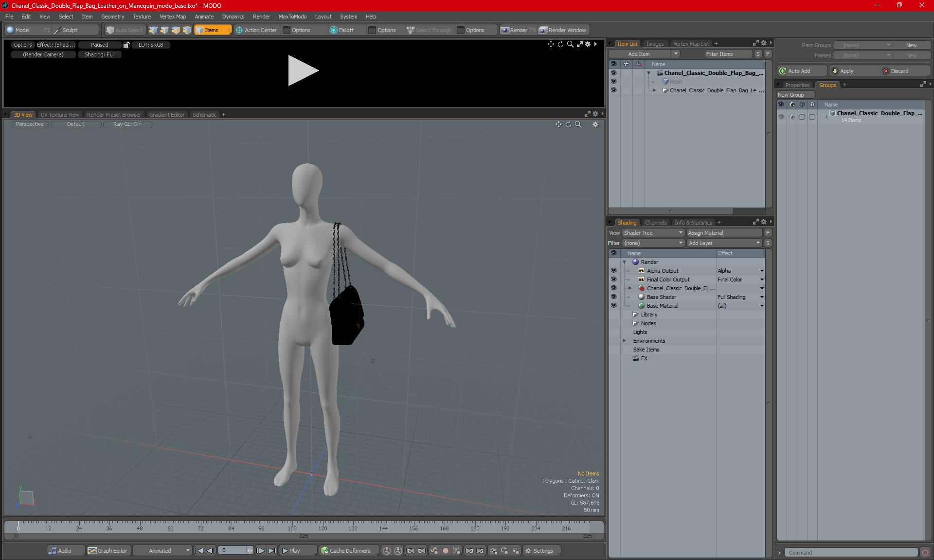The image size is (934, 560).
Task: Open Animated keying mode dropdown
Action: coord(162,551)
